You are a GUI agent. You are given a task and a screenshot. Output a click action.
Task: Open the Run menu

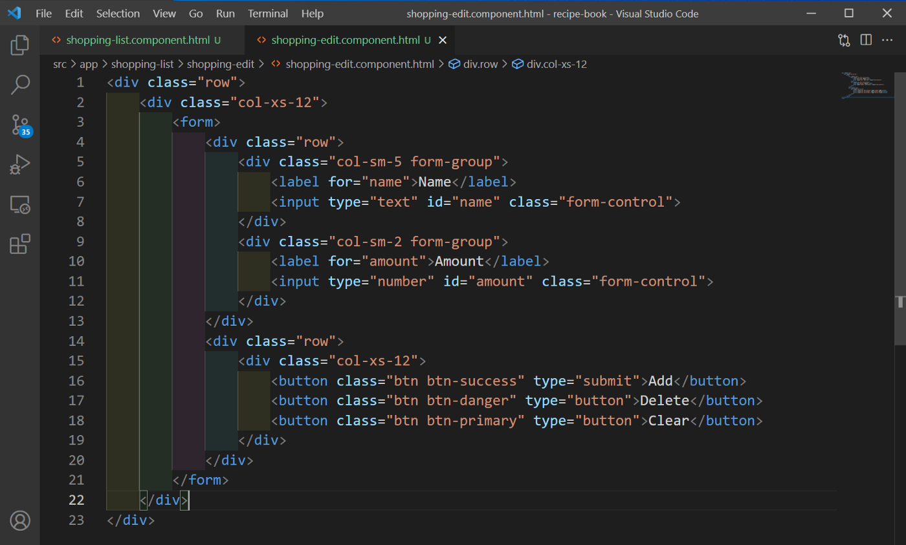pos(225,13)
